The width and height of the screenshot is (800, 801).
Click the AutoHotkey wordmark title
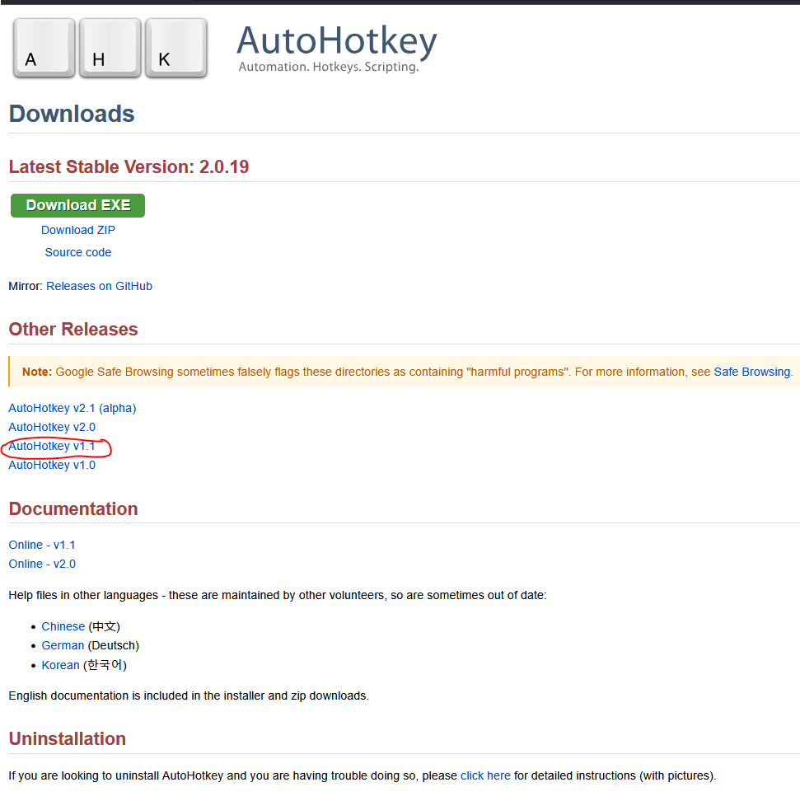pos(337,41)
